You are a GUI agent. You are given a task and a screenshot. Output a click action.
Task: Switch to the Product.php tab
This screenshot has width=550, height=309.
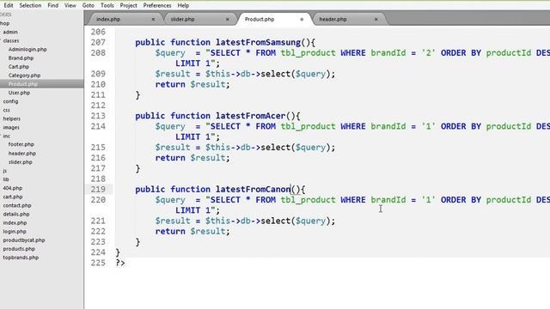tap(260, 19)
